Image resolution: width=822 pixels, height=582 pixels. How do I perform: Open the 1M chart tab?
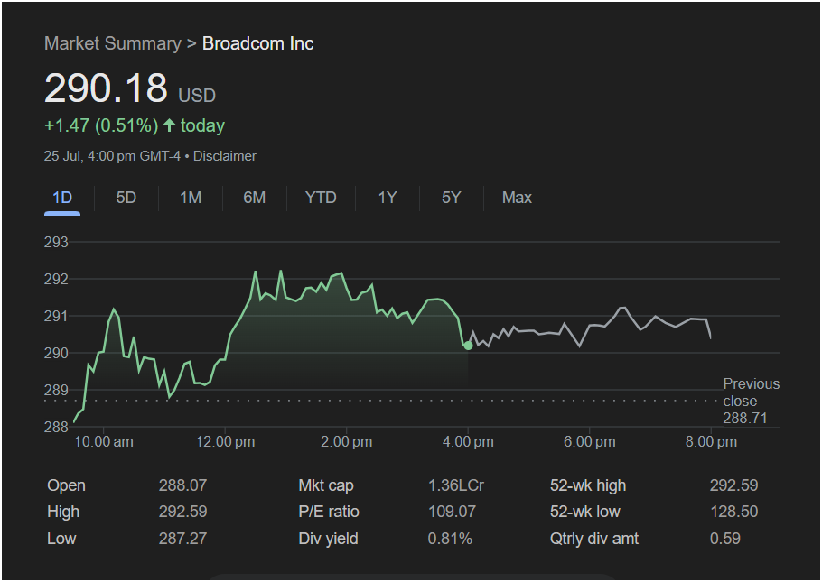(191, 198)
